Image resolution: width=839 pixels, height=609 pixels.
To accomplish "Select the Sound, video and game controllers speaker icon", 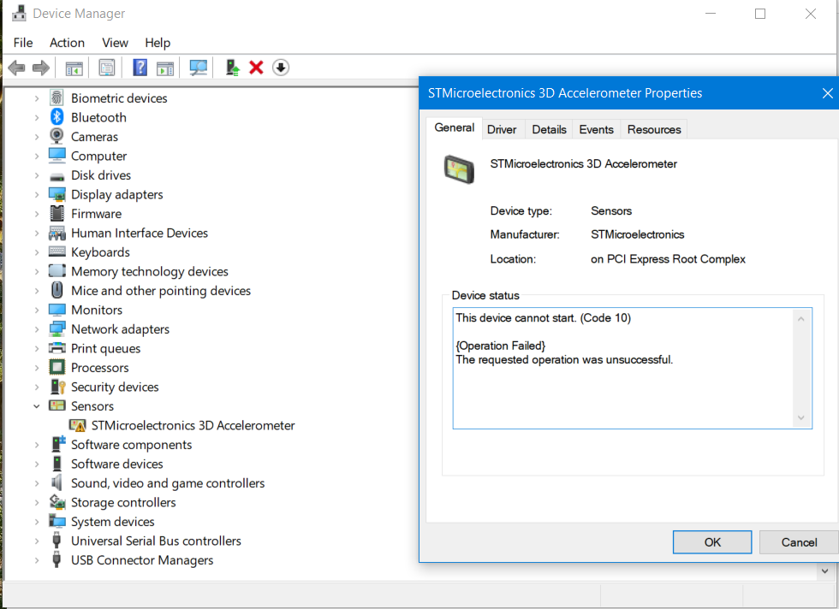I will point(57,482).
